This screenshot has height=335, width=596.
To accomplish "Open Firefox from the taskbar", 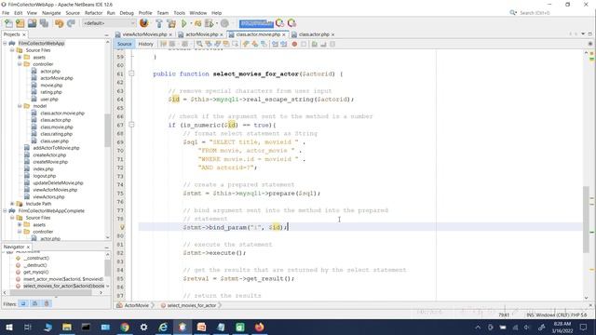I will coord(259,327).
